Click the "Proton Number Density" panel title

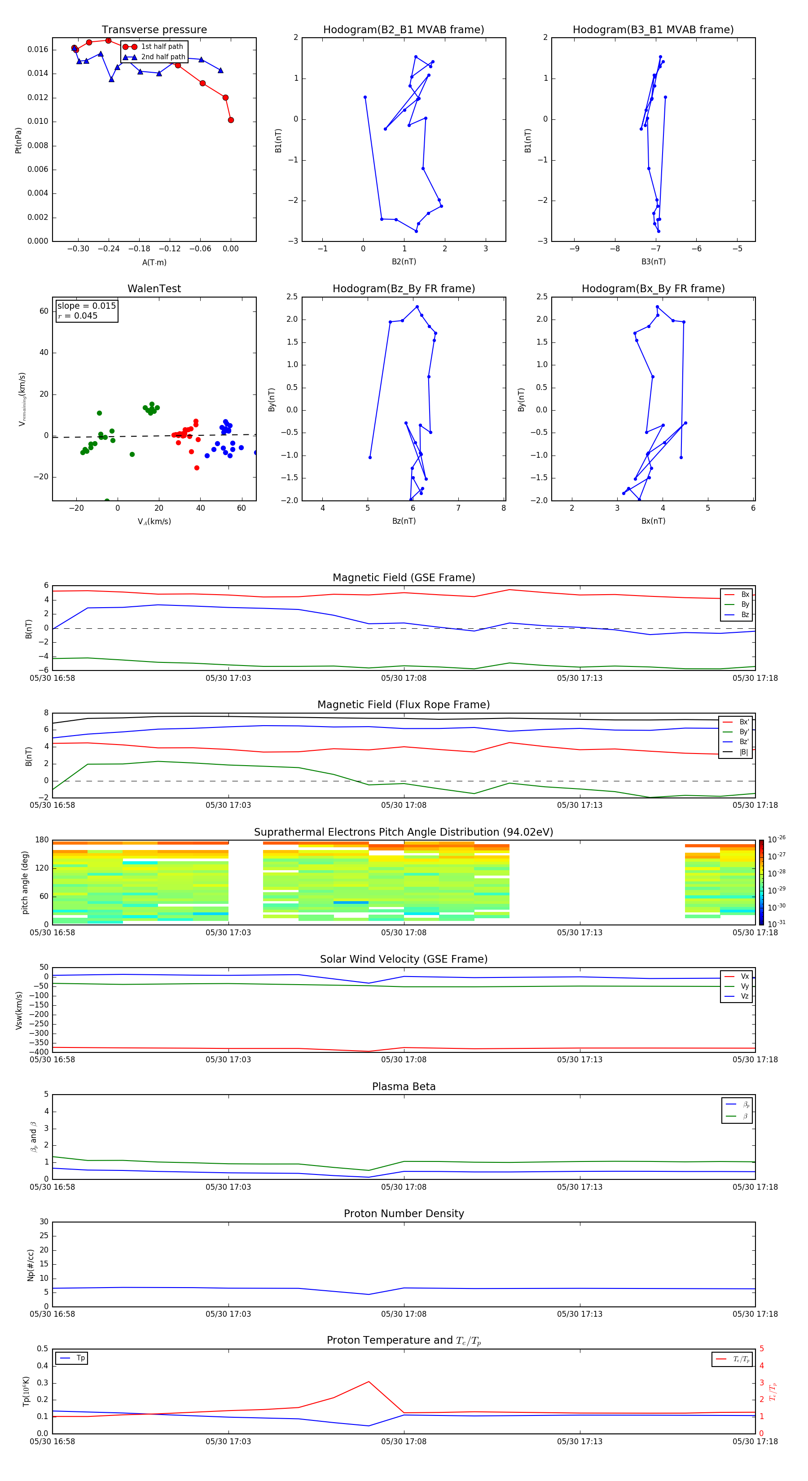click(404, 1214)
